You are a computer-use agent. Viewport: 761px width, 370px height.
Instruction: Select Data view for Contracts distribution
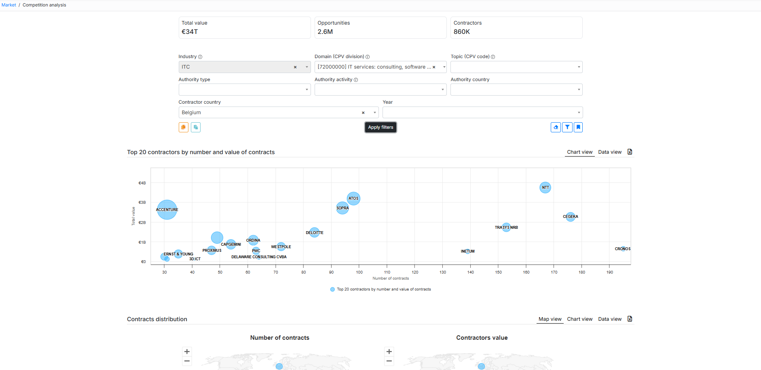610,319
